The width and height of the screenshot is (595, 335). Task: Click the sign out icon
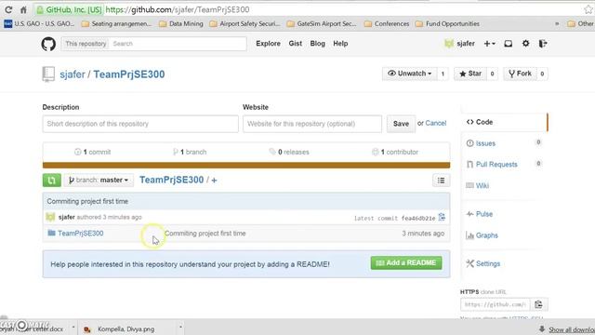[x=543, y=44]
